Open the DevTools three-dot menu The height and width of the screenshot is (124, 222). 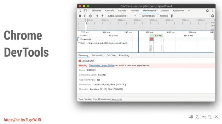(213, 11)
